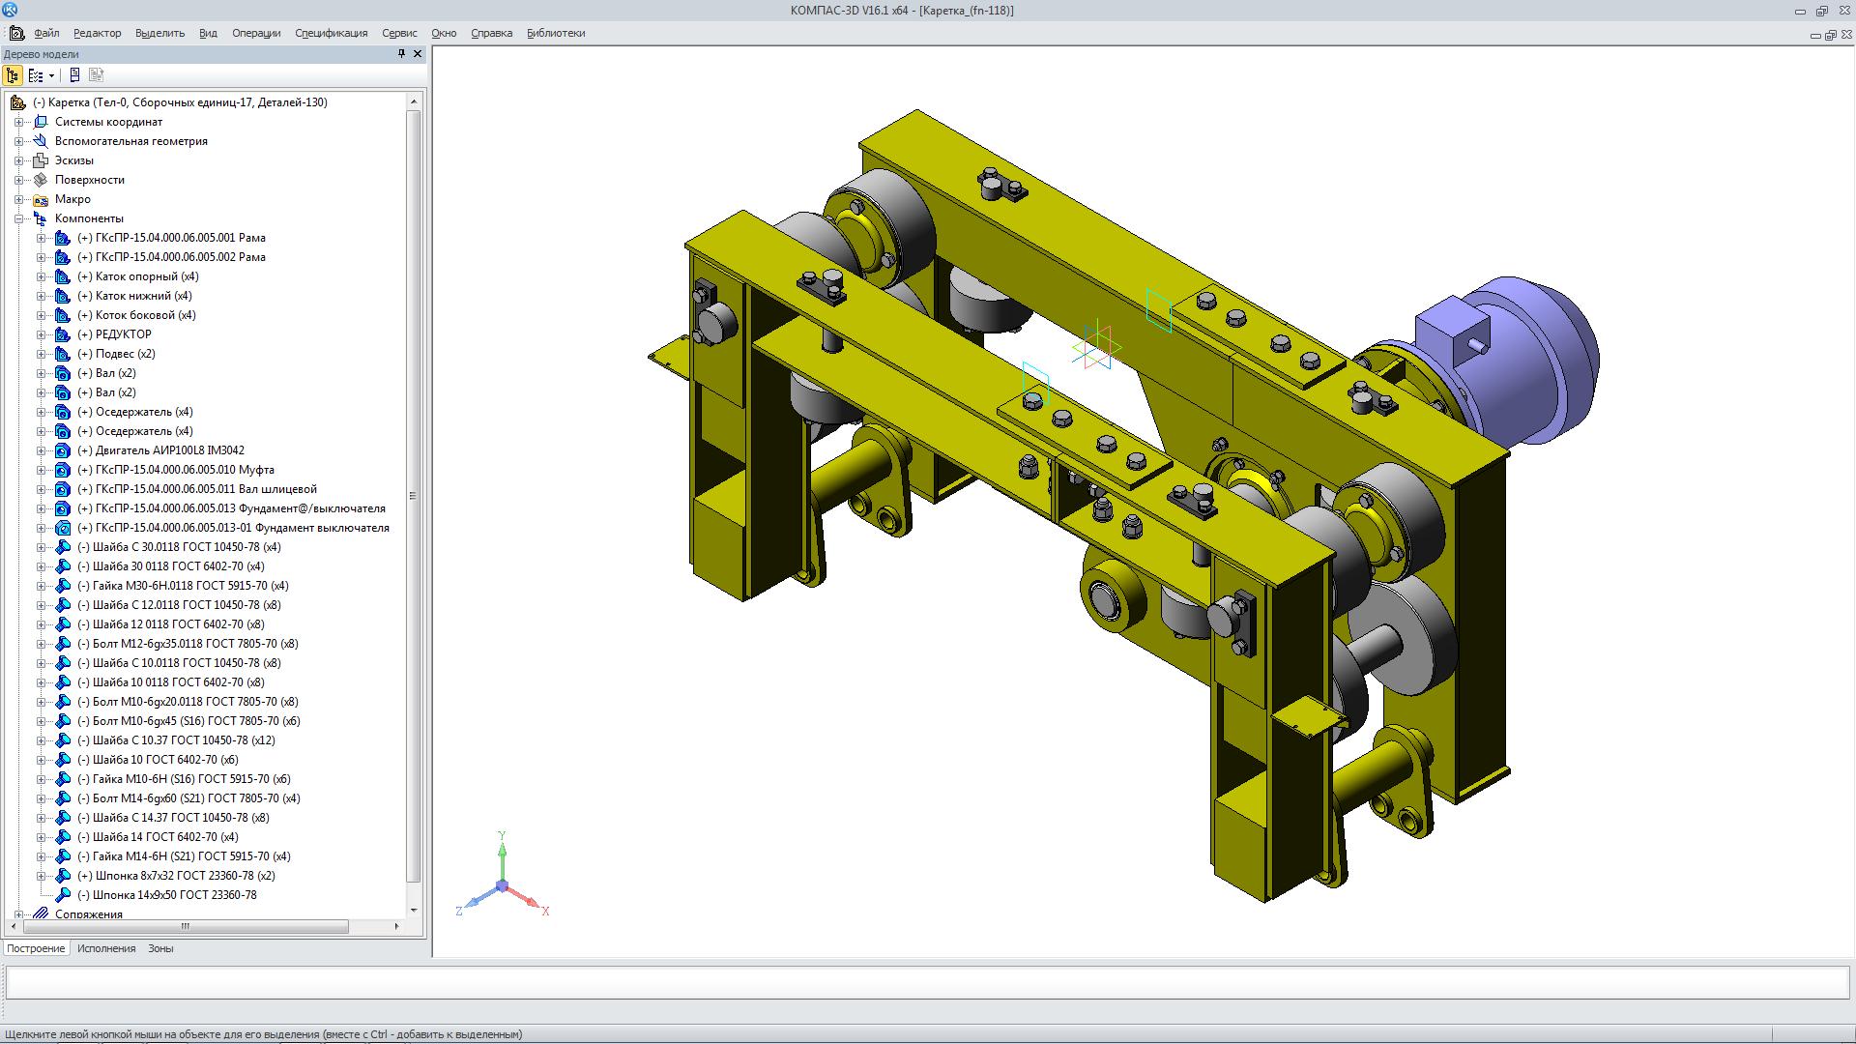Toggle the model tree structure view button

pos(13,75)
